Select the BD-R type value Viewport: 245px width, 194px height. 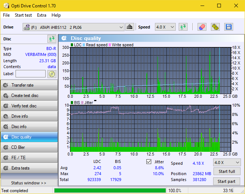click(x=51, y=48)
